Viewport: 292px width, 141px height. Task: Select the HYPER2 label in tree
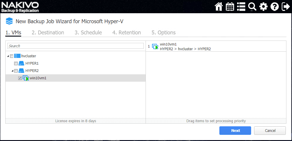click(32, 71)
